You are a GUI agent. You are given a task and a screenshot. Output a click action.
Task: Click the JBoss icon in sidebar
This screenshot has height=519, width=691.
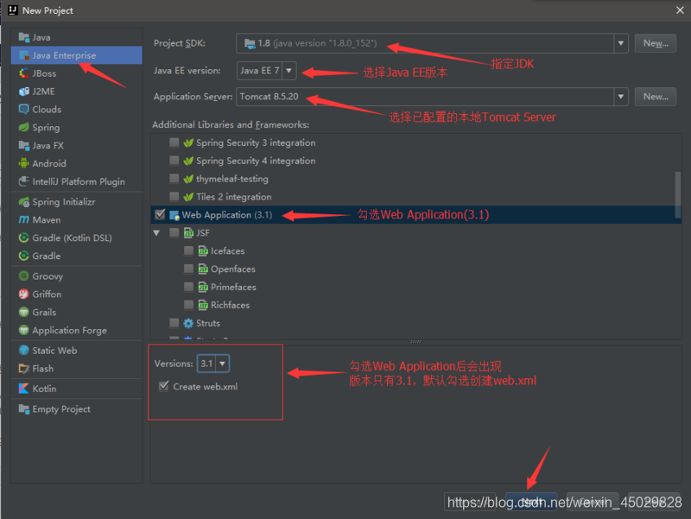(x=24, y=73)
